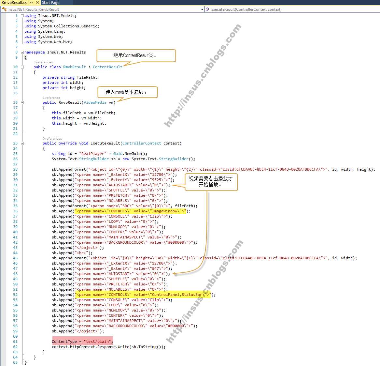Click the StringBuilder sb declaration line
This screenshot has height=366, width=380.
point(123,159)
